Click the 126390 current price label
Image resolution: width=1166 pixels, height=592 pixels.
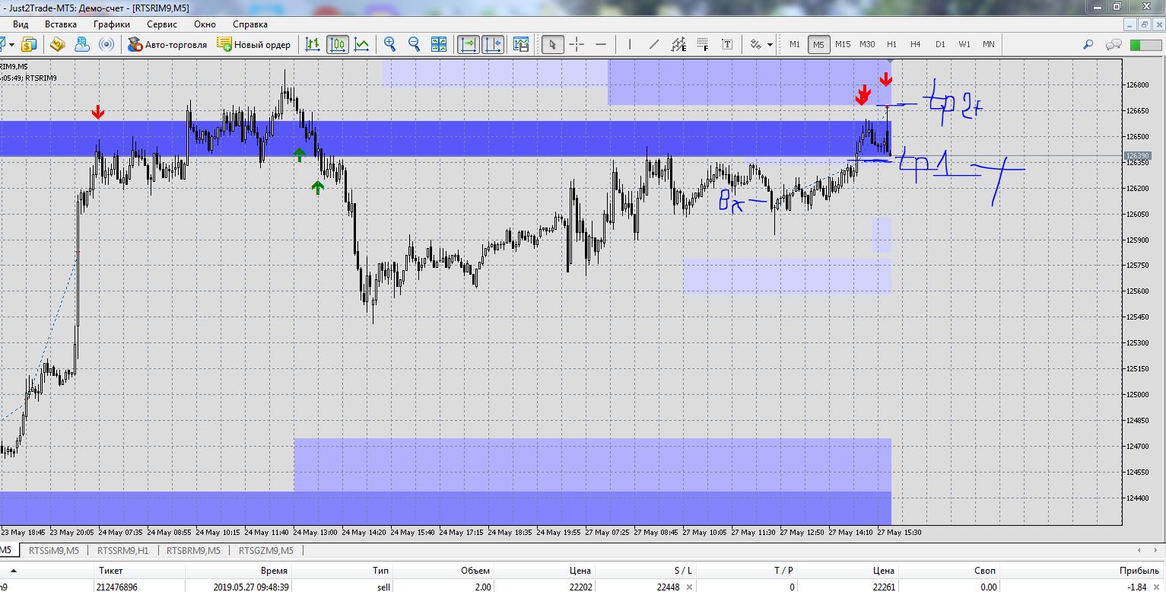(1139, 156)
